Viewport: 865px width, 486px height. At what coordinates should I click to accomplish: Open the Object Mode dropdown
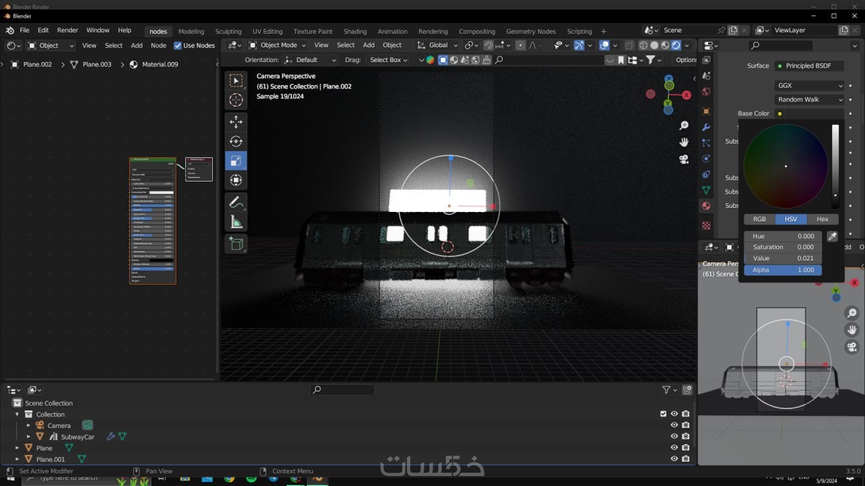click(x=278, y=45)
